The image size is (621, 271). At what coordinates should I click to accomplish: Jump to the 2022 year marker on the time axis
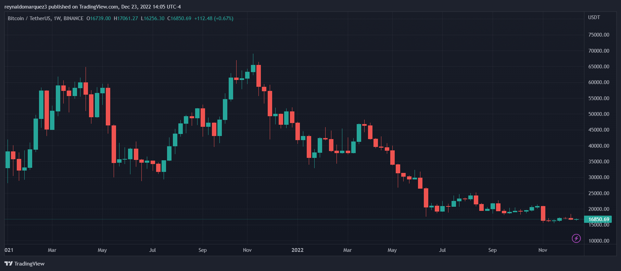coord(297,250)
